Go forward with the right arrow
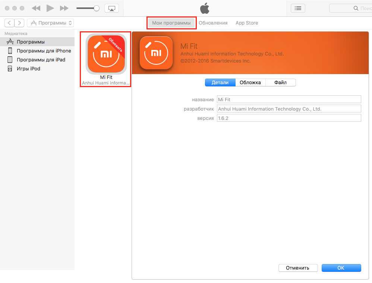Viewport: 372px width, 283px height. (19, 23)
